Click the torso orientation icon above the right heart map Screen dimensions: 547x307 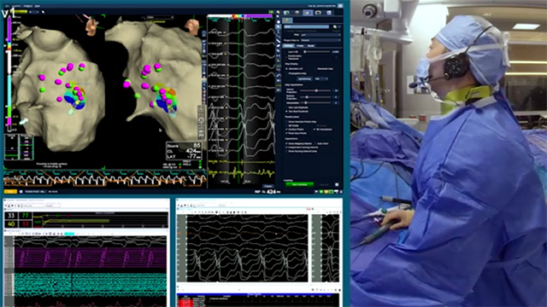tap(192, 27)
